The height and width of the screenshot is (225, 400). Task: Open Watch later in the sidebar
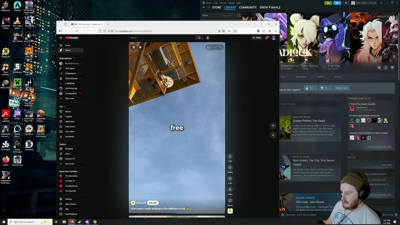[x=71, y=122]
